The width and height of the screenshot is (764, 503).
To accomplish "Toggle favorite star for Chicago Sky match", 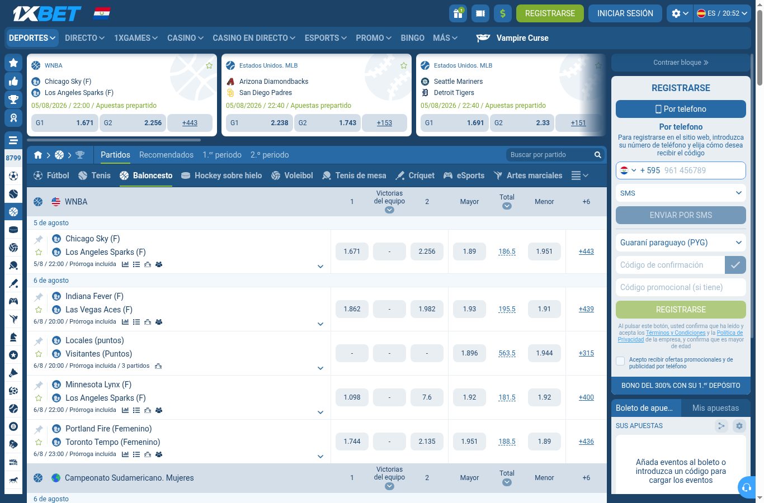I will coord(39,252).
